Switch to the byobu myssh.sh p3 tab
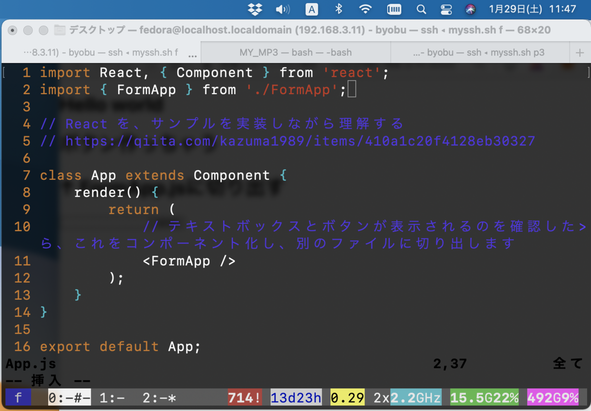This screenshot has height=411, width=591. coord(479,52)
